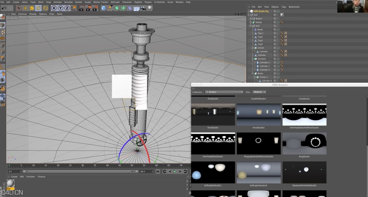Select the Move tool in the toolbar

click(x=25, y=8)
